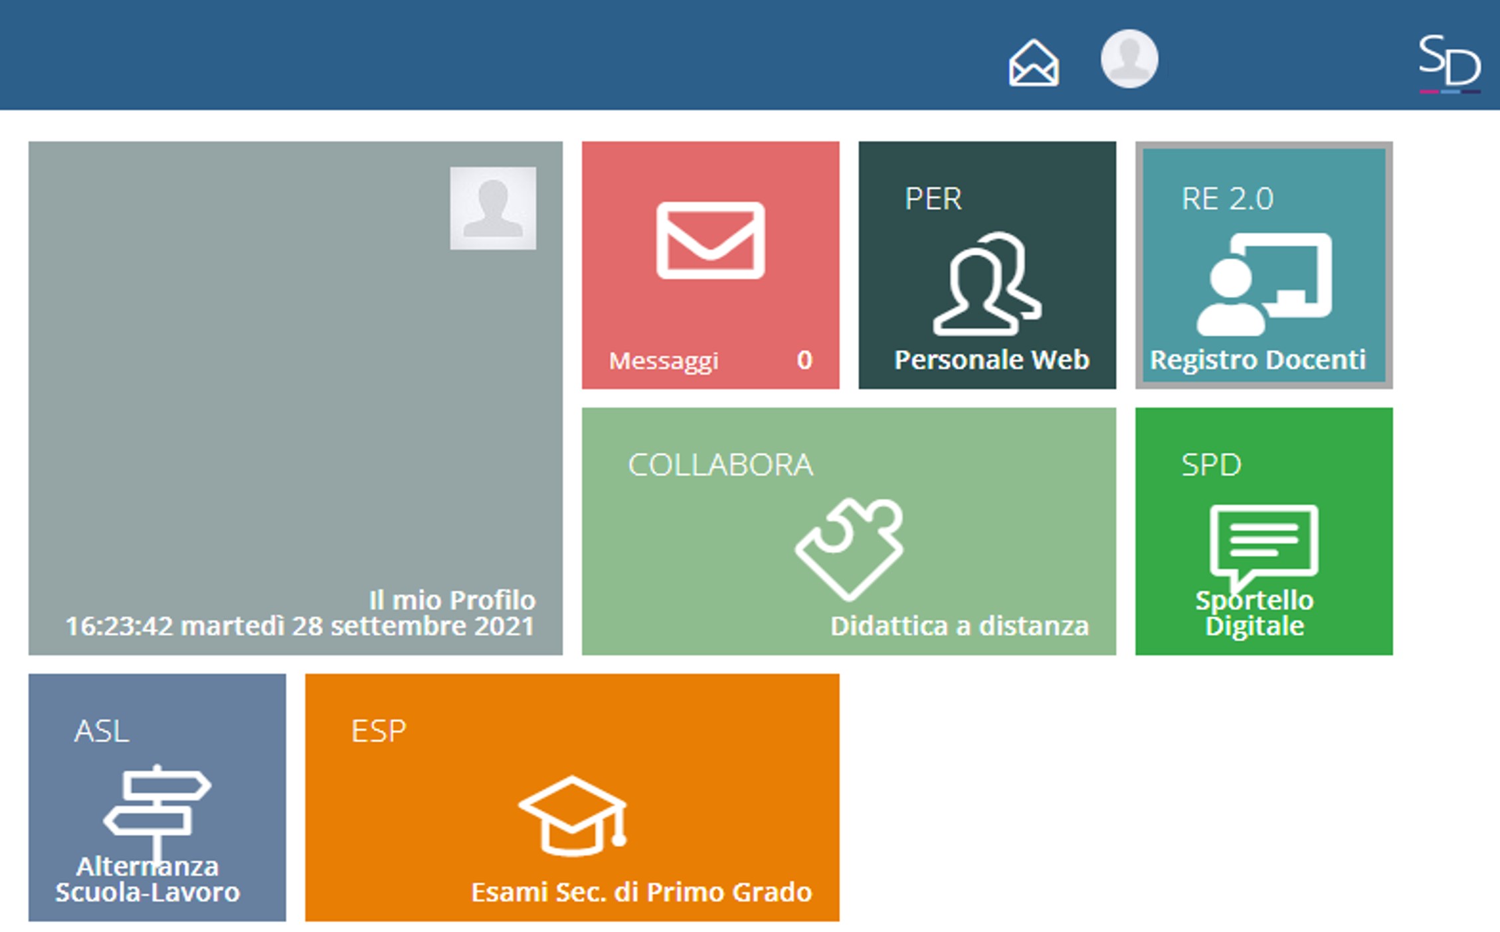
Task: Click the graduation cap icon in ESP
Action: pos(573,816)
